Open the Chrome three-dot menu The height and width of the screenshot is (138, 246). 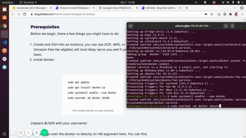point(242,14)
